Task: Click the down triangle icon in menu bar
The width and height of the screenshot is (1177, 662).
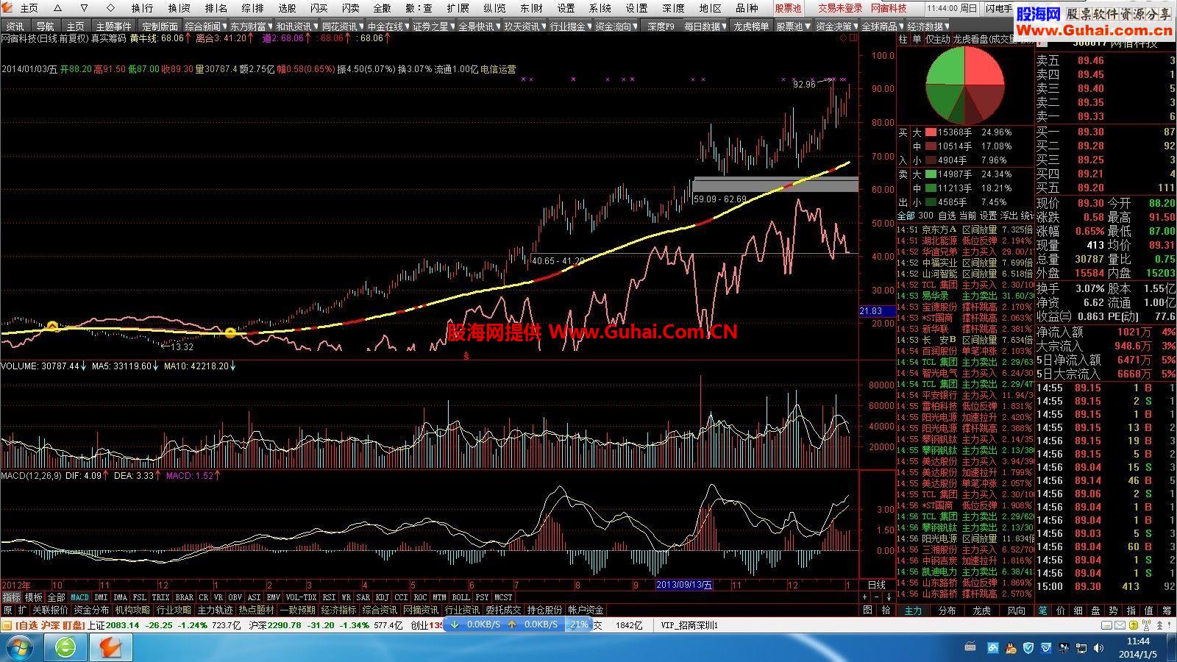Action: pyautogui.click(x=84, y=8)
